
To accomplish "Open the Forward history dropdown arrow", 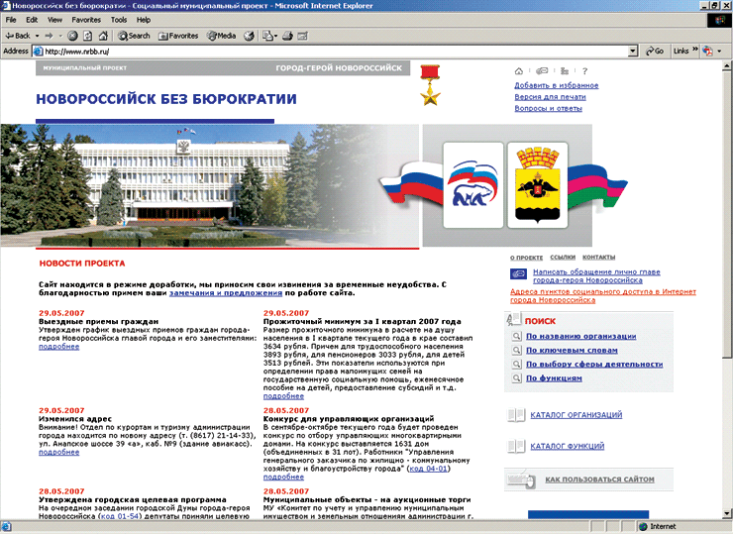I will [x=60, y=36].
